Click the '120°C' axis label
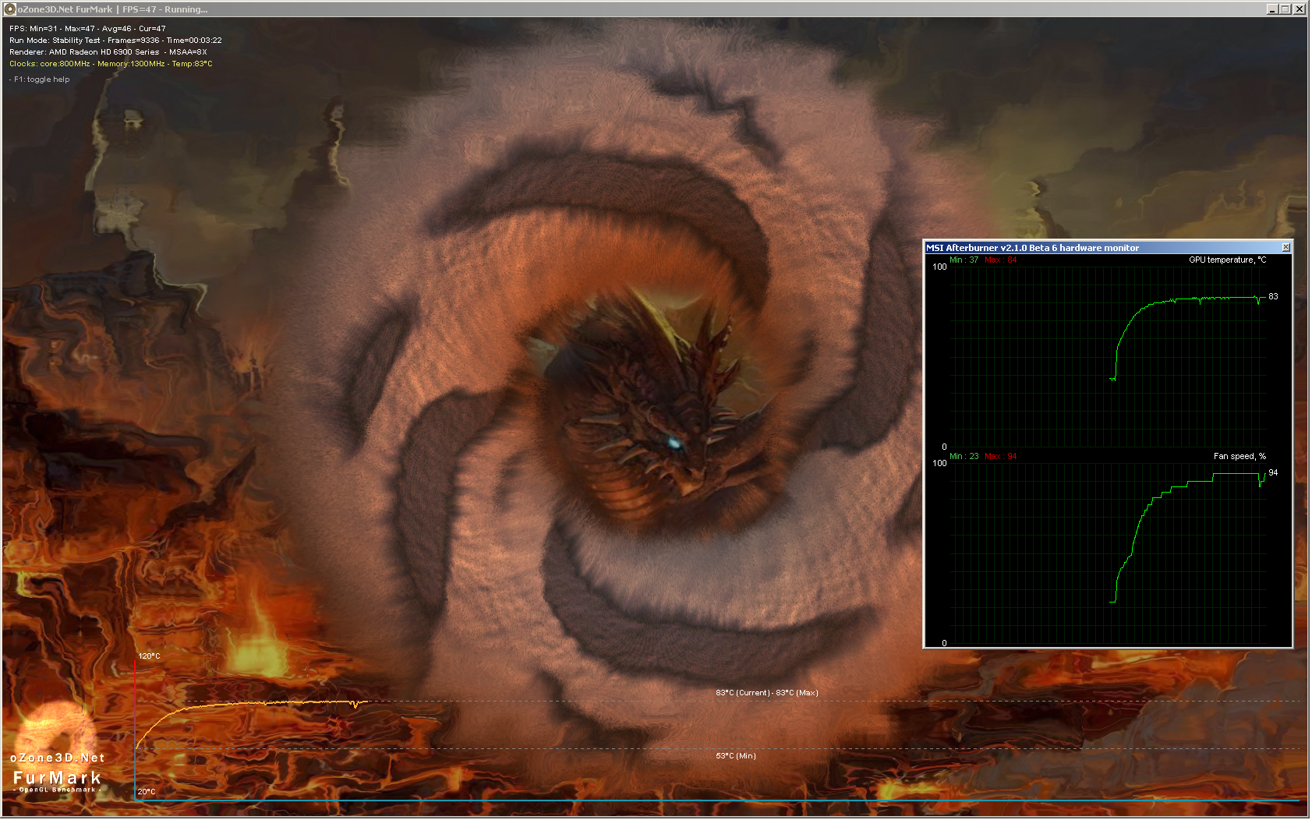The width and height of the screenshot is (1312, 820). point(149,656)
